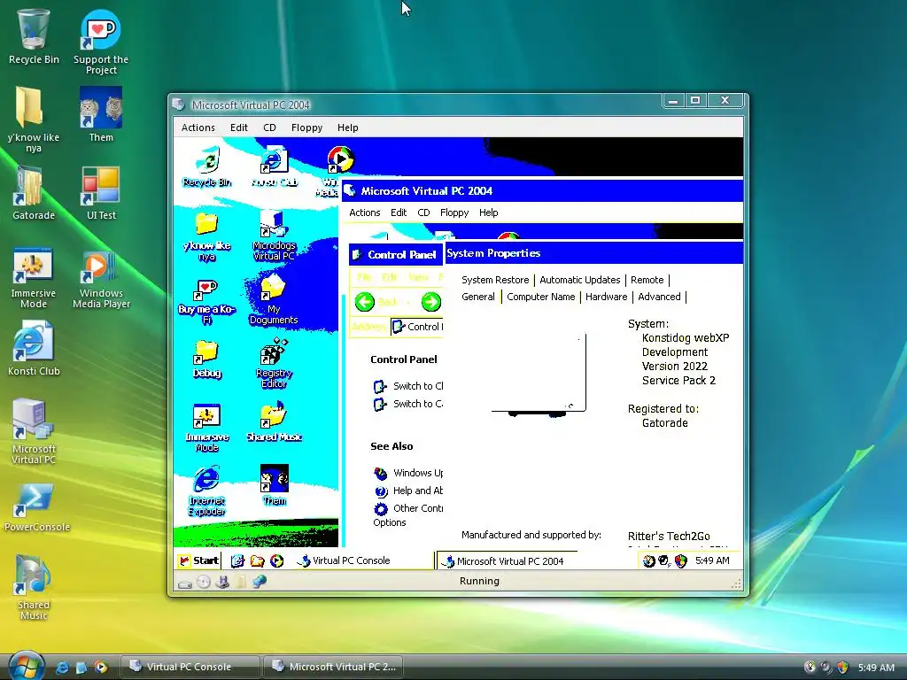Launch UI Test desktop shortcut
The image size is (907, 680).
(101, 193)
